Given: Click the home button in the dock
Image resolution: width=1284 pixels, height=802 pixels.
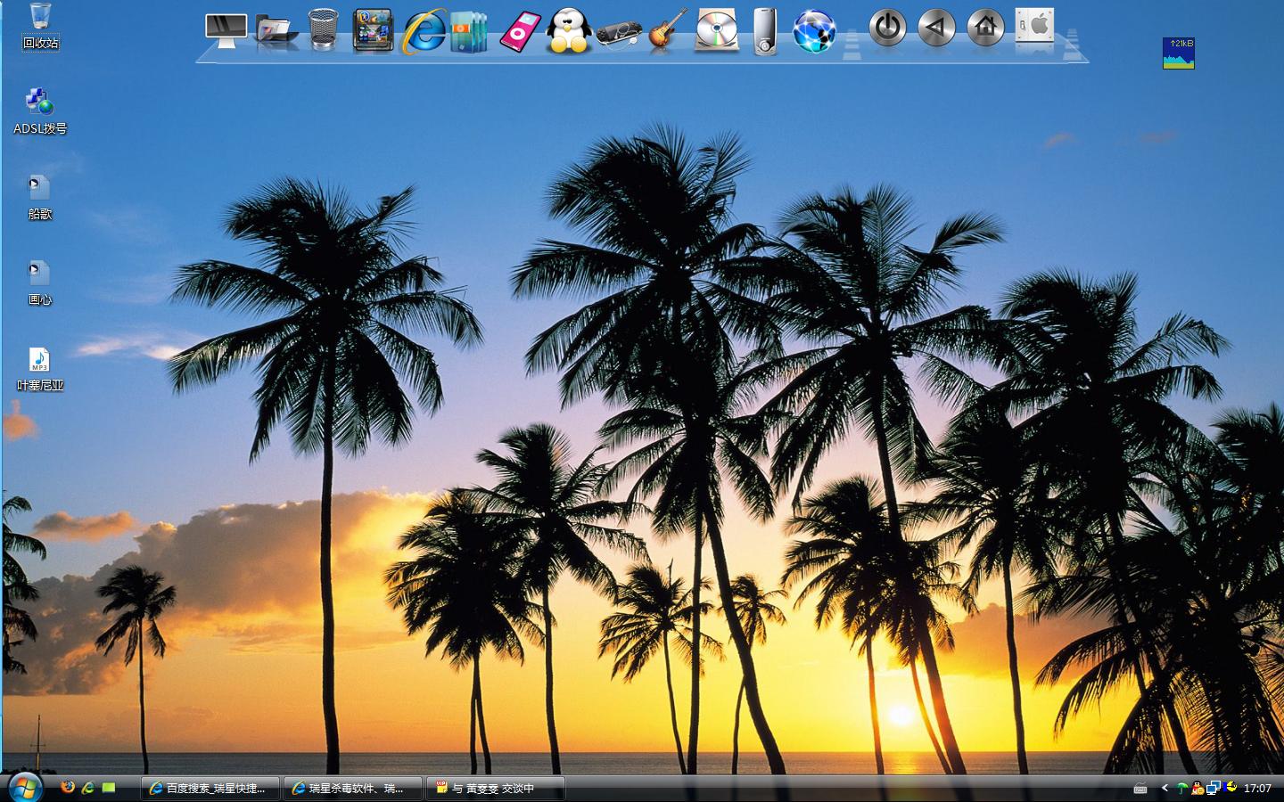Looking at the screenshot, I should pyautogui.click(x=985, y=28).
